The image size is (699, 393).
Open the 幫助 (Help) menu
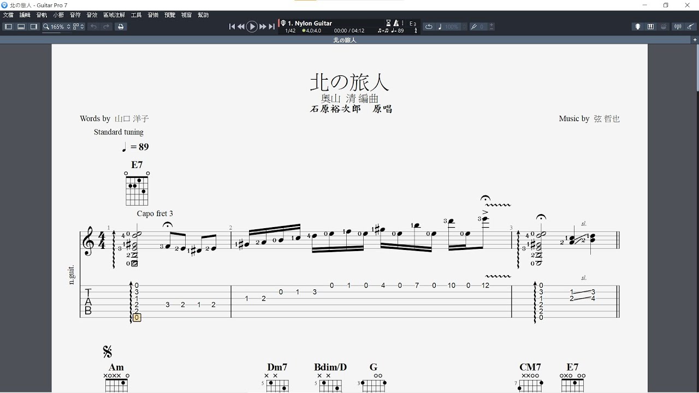(203, 15)
